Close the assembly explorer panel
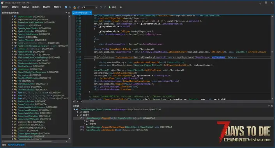Image resolution: width=275 pixels, height=148 pixels. (69, 12)
